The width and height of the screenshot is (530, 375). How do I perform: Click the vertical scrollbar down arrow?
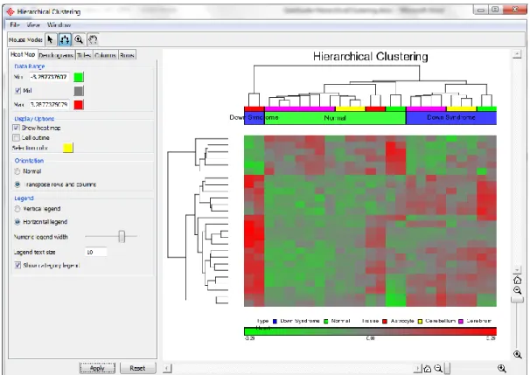point(517,270)
